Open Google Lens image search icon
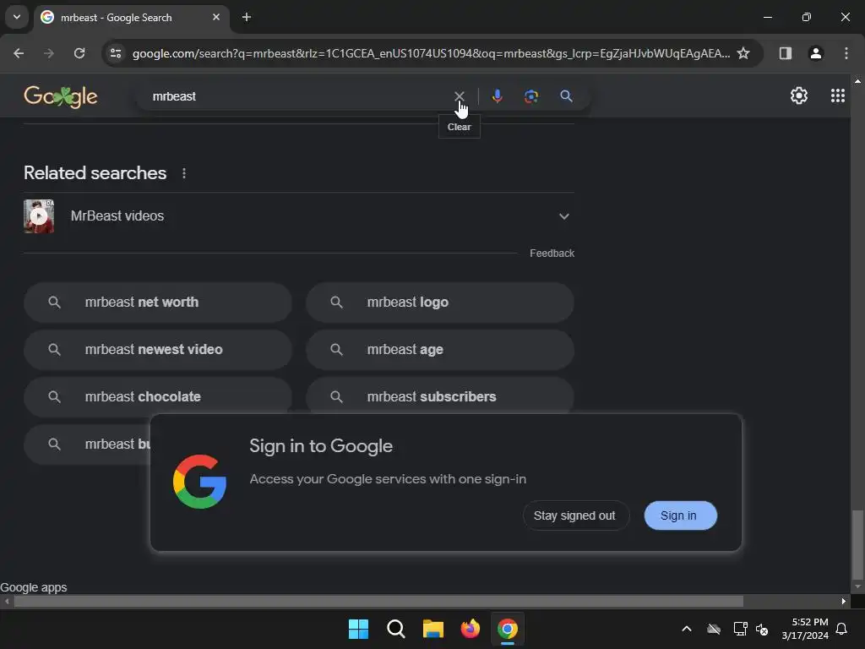Viewport: 865px width, 649px height. pos(530,96)
